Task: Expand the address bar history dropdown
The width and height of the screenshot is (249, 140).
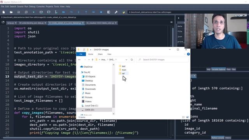Action: coord(126,59)
